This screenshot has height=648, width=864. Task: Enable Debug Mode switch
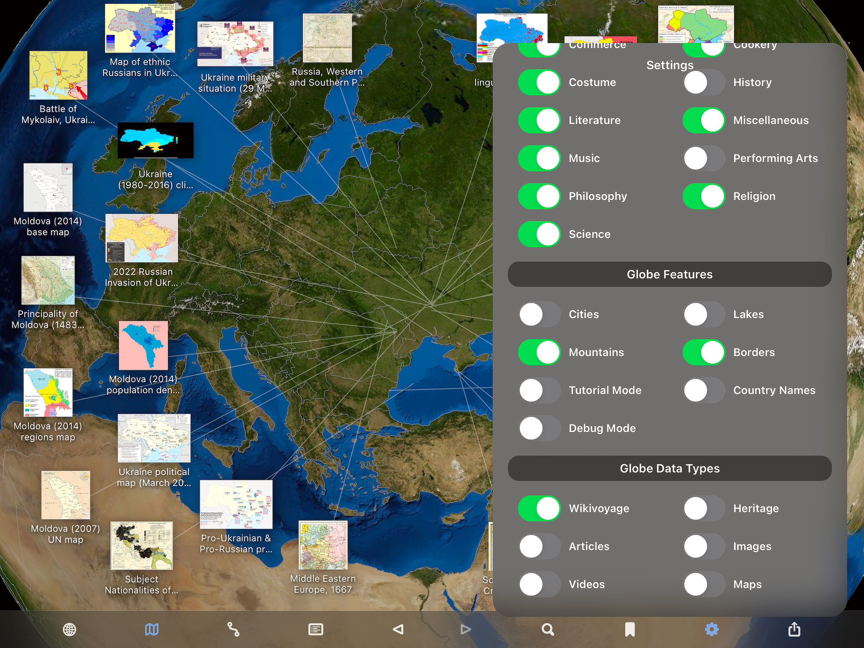(x=539, y=428)
